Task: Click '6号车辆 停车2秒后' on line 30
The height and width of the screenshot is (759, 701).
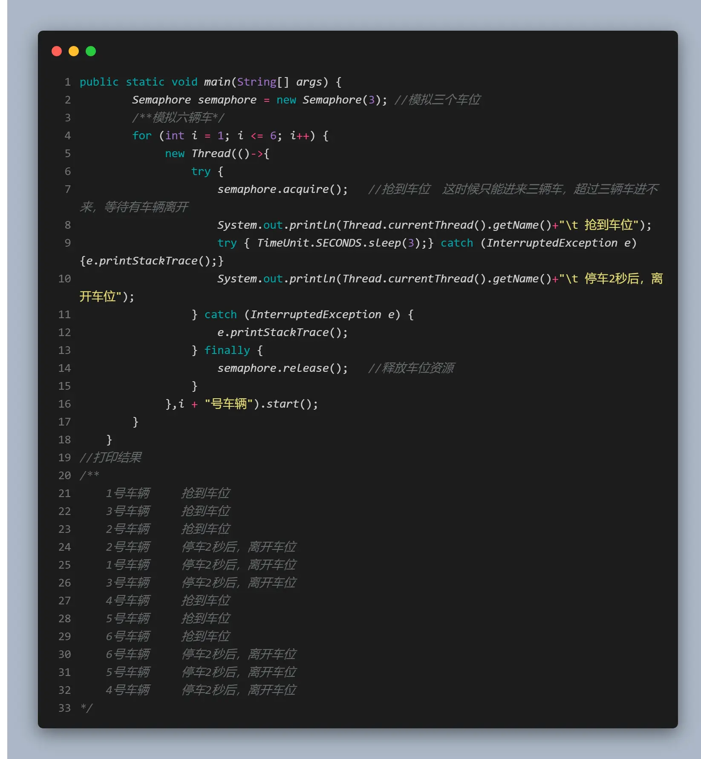Action: point(172,654)
